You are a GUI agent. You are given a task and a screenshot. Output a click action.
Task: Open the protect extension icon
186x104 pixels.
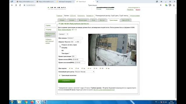(x=170, y=5)
